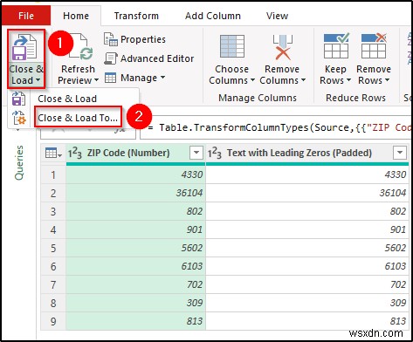Image resolution: width=413 pixels, height=342 pixels.
Task: Open the Close & Load dropdown arrow
Action: [x=38, y=80]
